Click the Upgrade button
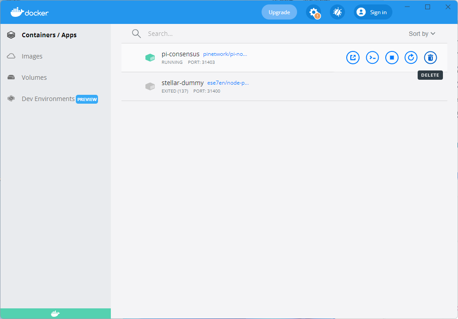The height and width of the screenshot is (319, 458). pos(279,12)
